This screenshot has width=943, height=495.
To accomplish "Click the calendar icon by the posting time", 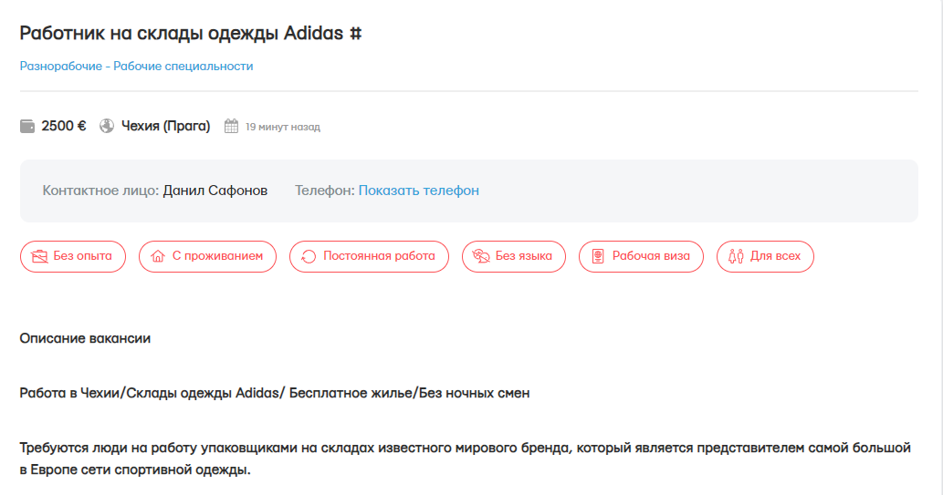I will pos(231,127).
